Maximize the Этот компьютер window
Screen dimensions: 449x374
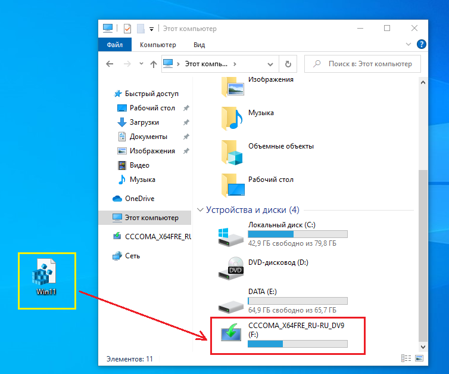[x=387, y=28]
